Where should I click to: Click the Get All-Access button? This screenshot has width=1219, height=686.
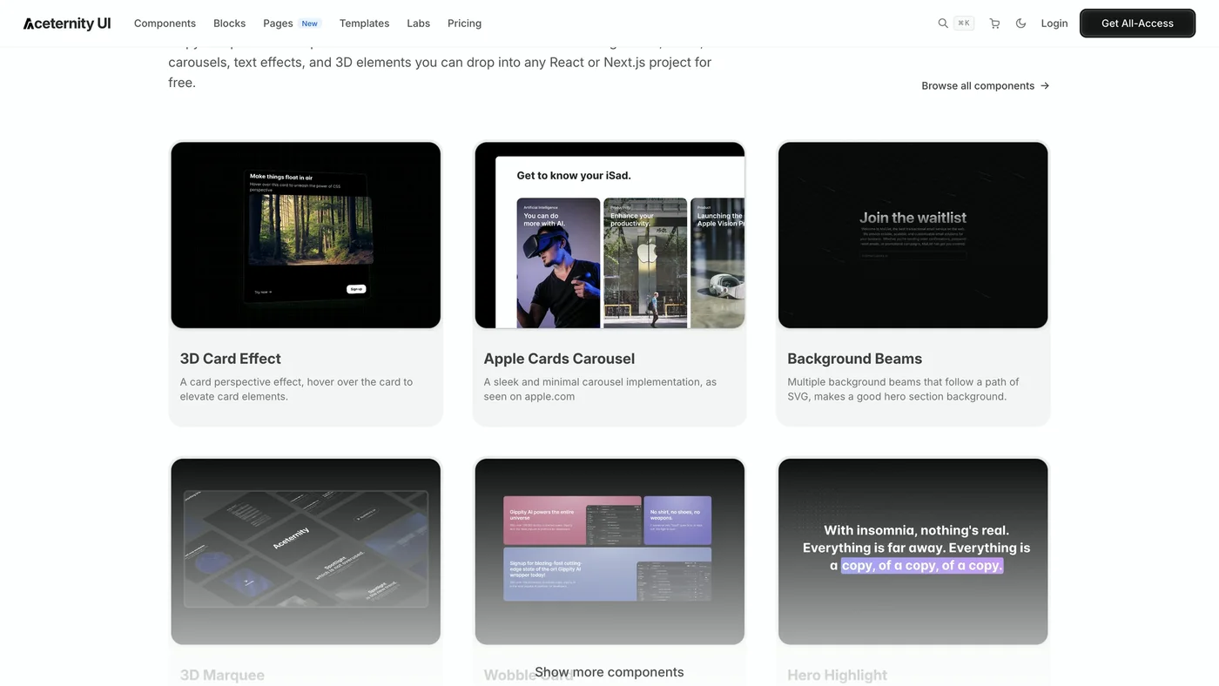point(1137,24)
